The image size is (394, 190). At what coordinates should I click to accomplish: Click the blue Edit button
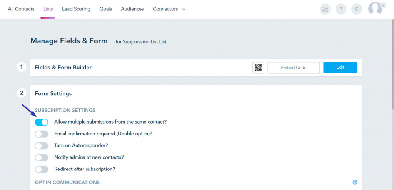tap(340, 68)
